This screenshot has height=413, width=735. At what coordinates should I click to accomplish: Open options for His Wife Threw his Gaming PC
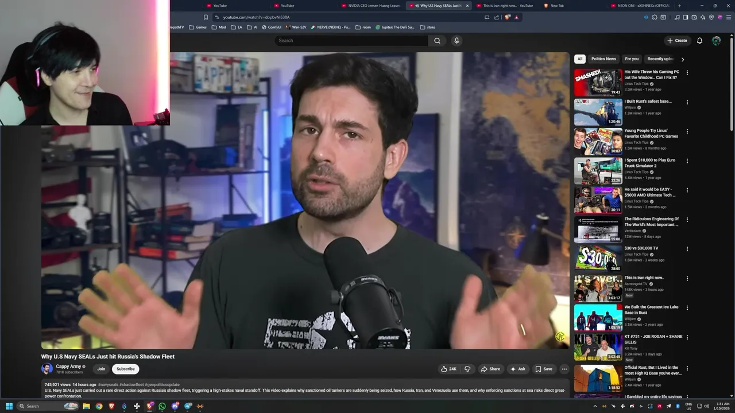687,73
